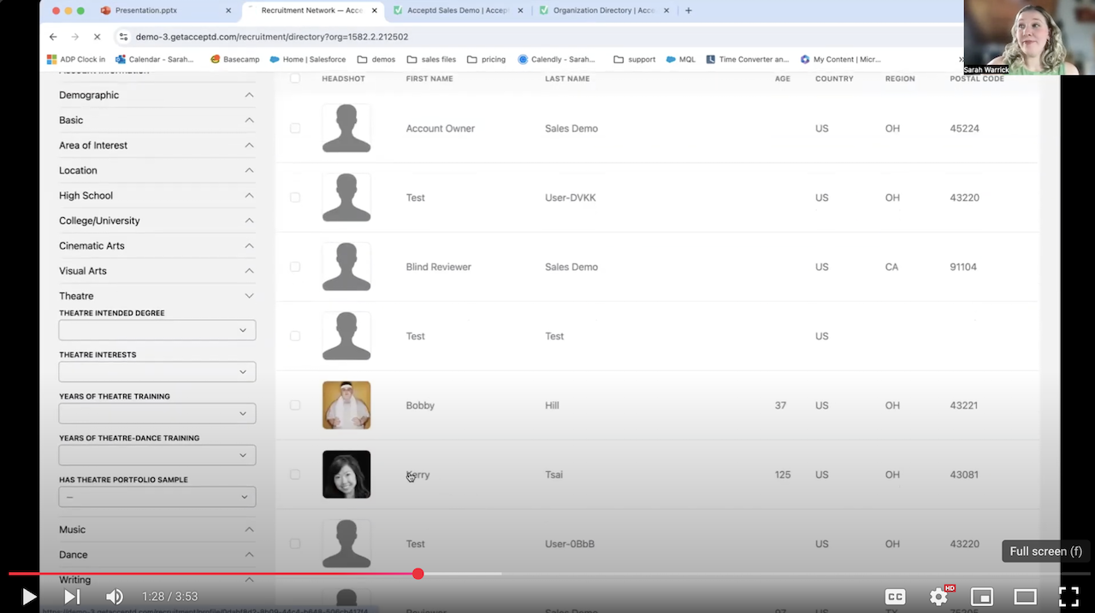
Task: Click Kerry Tsai's headshot thumbnail
Action: [x=346, y=474]
